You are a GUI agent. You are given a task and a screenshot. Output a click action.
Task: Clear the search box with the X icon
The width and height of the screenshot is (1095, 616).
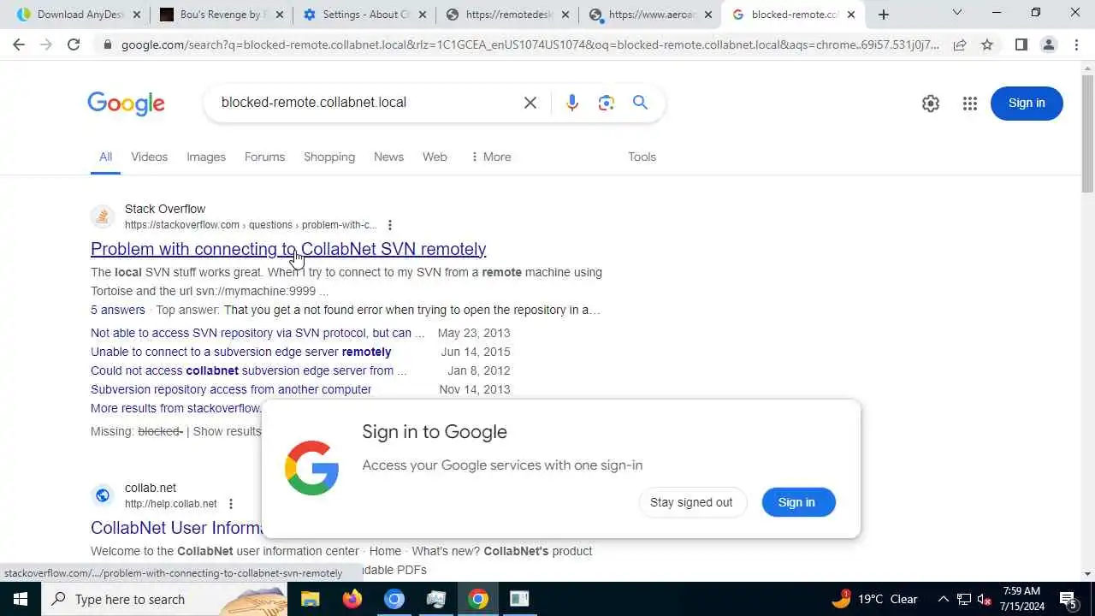point(530,103)
